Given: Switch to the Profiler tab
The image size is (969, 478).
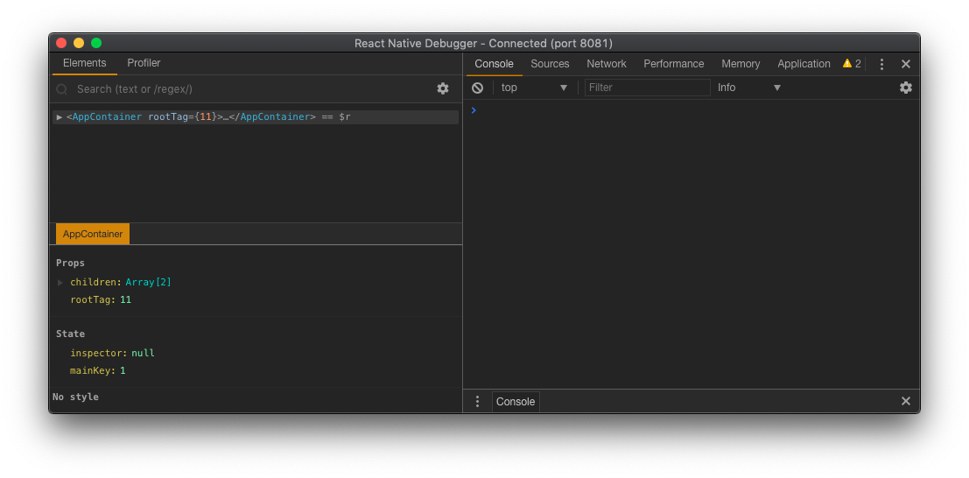Looking at the screenshot, I should click(x=144, y=63).
